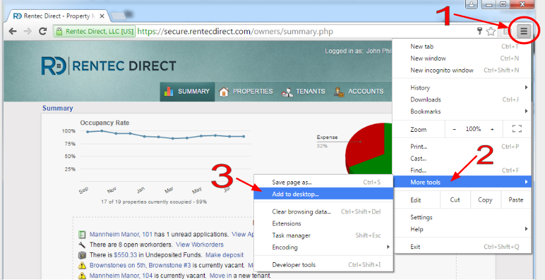Enter fullscreen using the Zoom row icon
The width and height of the screenshot is (545, 280).
pos(517,129)
